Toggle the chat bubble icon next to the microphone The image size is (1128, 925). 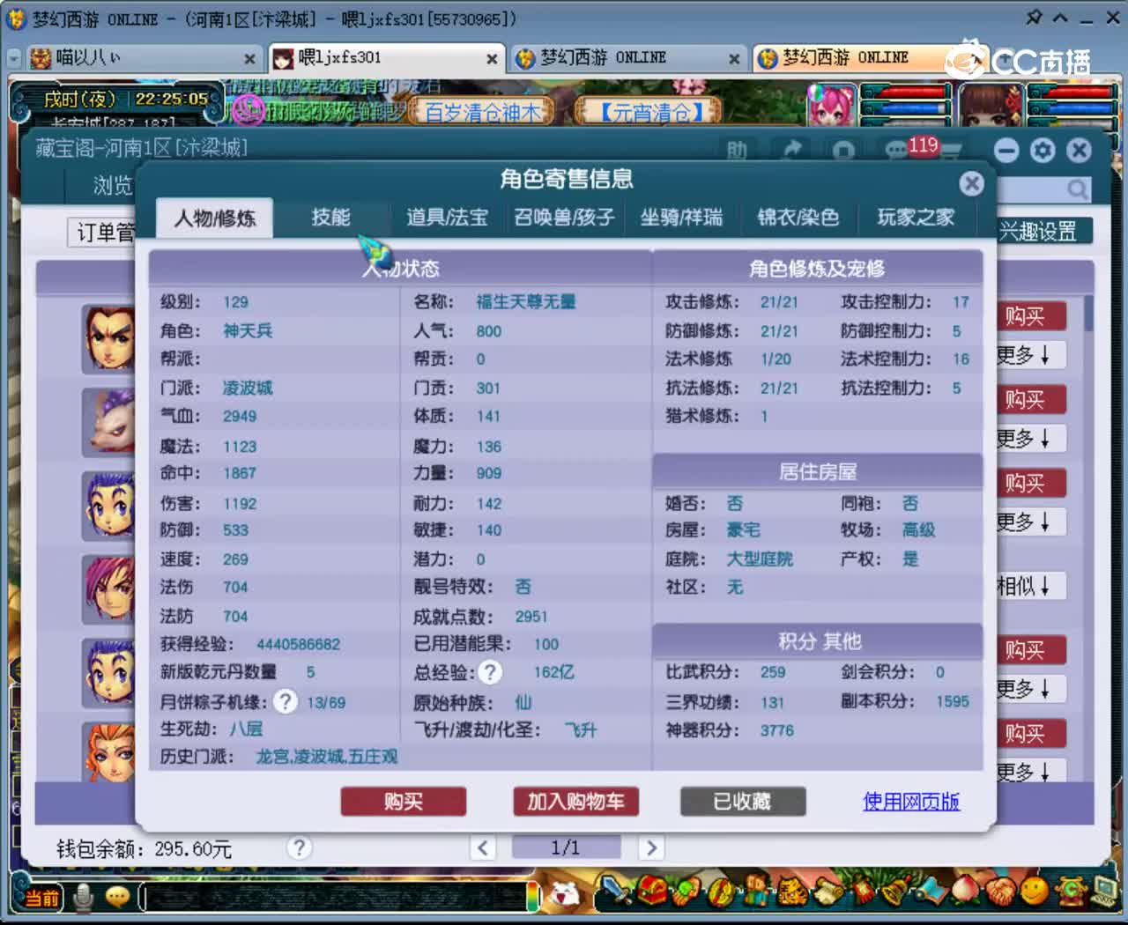tap(117, 895)
